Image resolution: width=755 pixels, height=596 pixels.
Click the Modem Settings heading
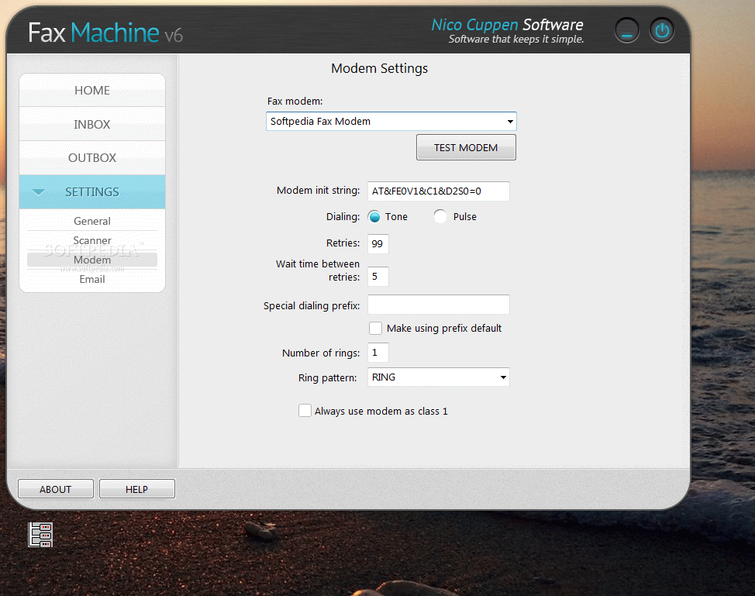pos(379,68)
